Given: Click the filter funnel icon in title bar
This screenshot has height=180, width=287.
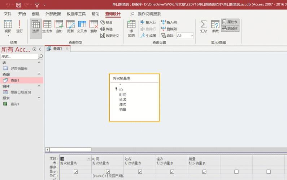Looking at the screenshot, I should (x=37, y=5).
